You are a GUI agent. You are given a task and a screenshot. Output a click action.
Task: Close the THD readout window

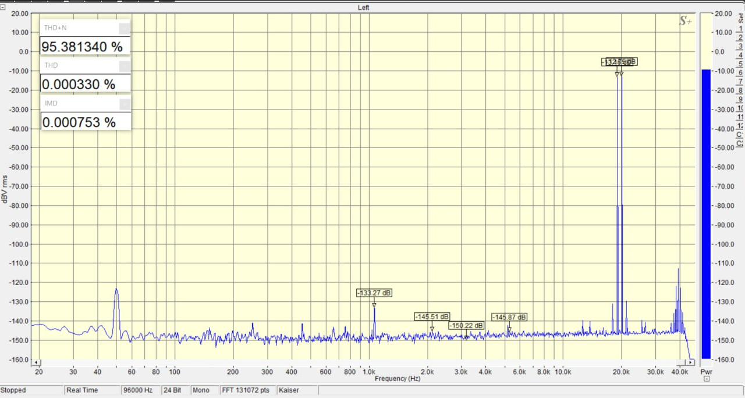coord(125,66)
